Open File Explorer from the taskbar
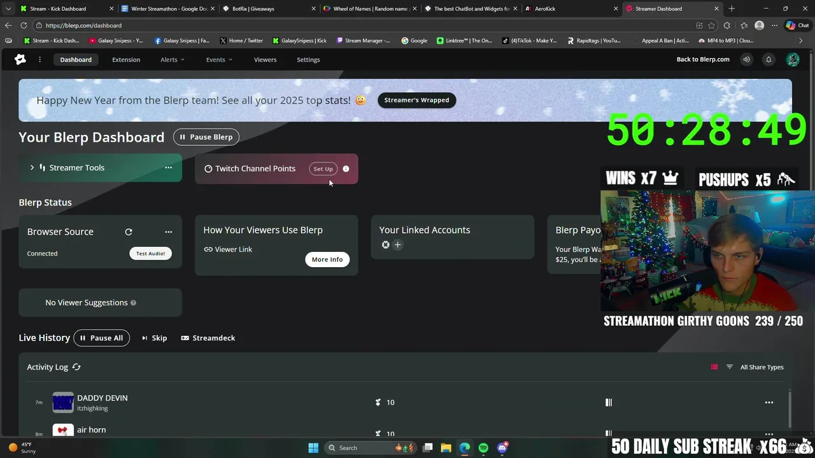This screenshot has height=458, width=815. pos(446,448)
